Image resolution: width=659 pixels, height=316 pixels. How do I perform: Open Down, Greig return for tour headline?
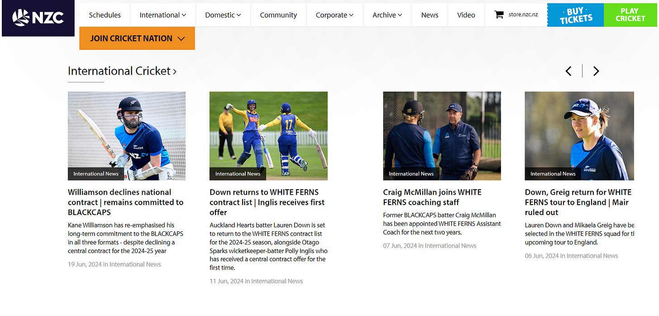click(578, 202)
